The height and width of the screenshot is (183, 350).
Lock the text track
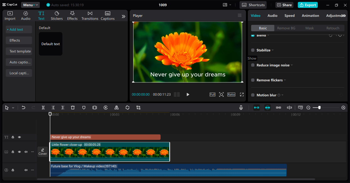[x=13, y=137]
